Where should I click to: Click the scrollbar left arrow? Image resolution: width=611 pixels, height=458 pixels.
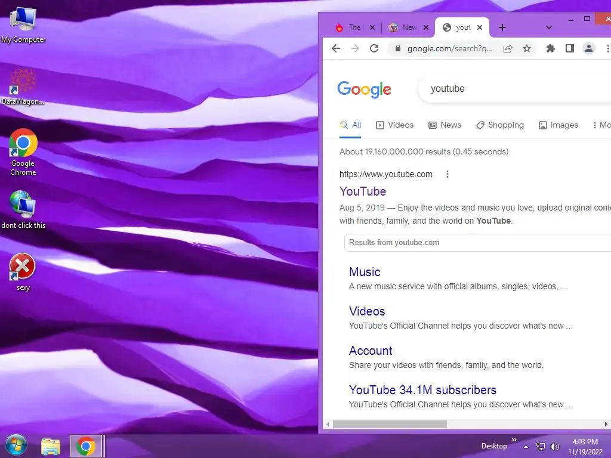[x=328, y=424]
